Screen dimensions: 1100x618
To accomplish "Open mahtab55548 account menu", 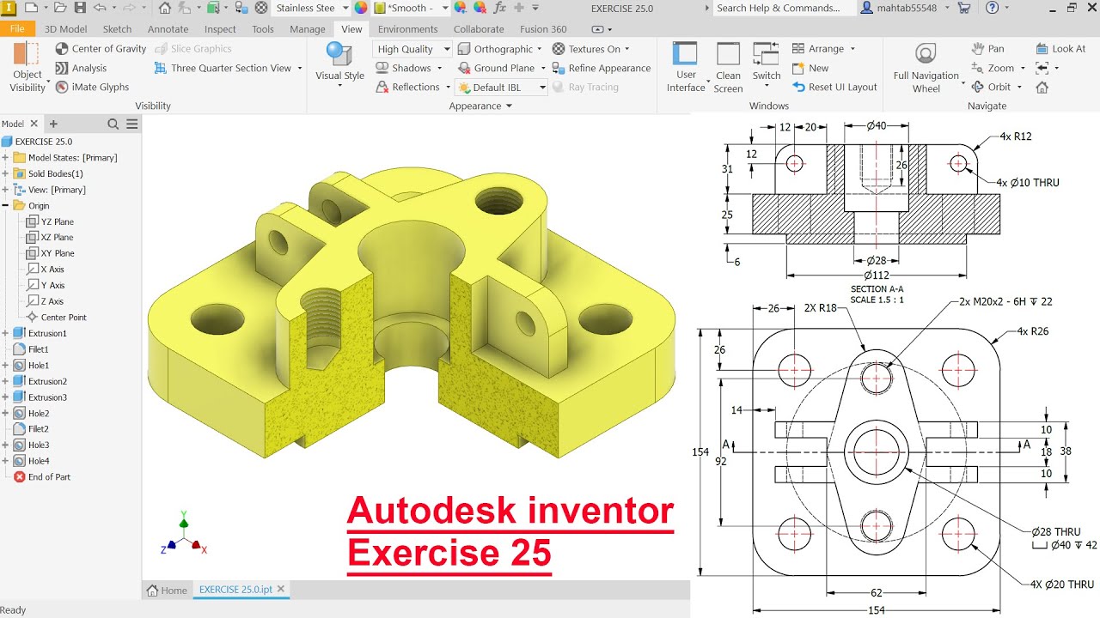I will 906,8.
